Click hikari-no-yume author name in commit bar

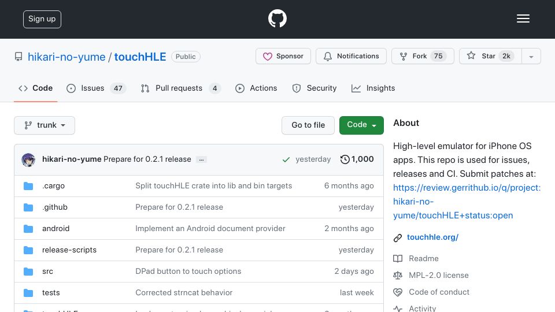[x=72, y=159]
